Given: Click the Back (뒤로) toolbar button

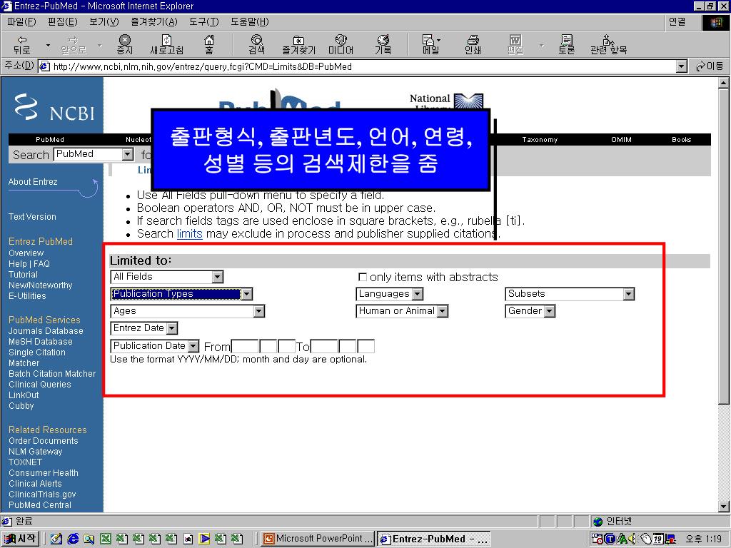Looking at the screenshot, I should pyautogui.click(x=22, y=45).
